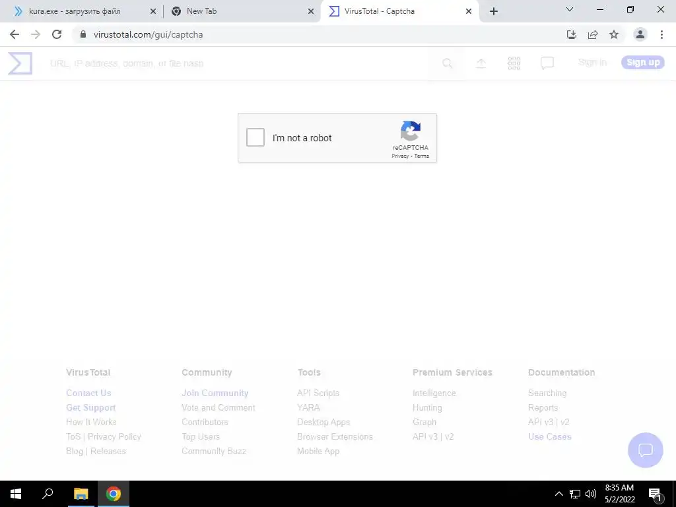Image resolution: width=676 pixels, height=507 pixels.
Task: Open a new tab with plus button
Action: click(494, 12)
